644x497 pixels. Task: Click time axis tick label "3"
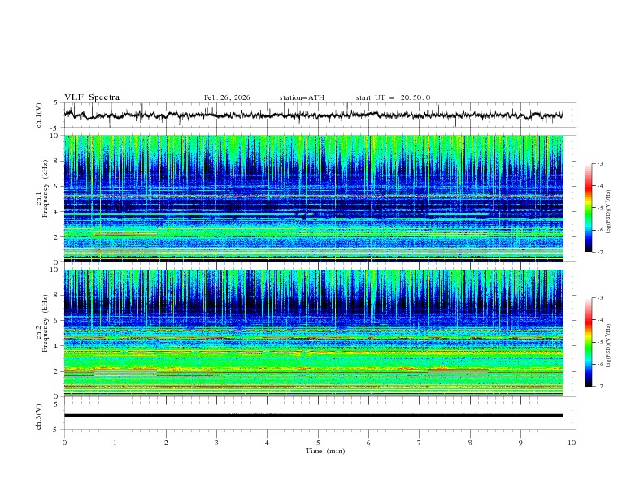(x=216, y=443)
